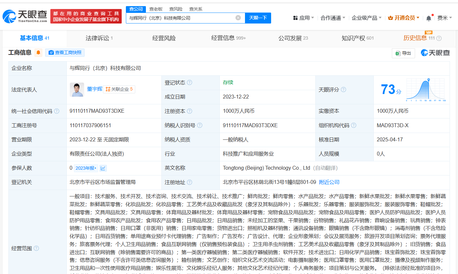
Task: Click establishment date 2023-12-22
Action: click(x=236, y=97)
